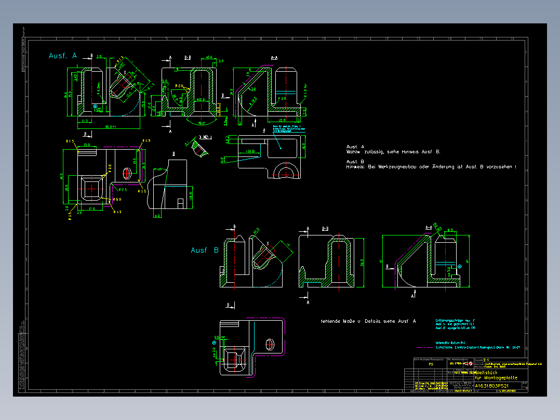Click cyan note 'Ausf. 2: spiegelbildlich (R)'
The height and width of the screenshot is (420, 560).
456,328
